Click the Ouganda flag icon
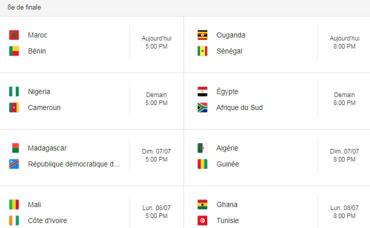 [x=202, y=35]
